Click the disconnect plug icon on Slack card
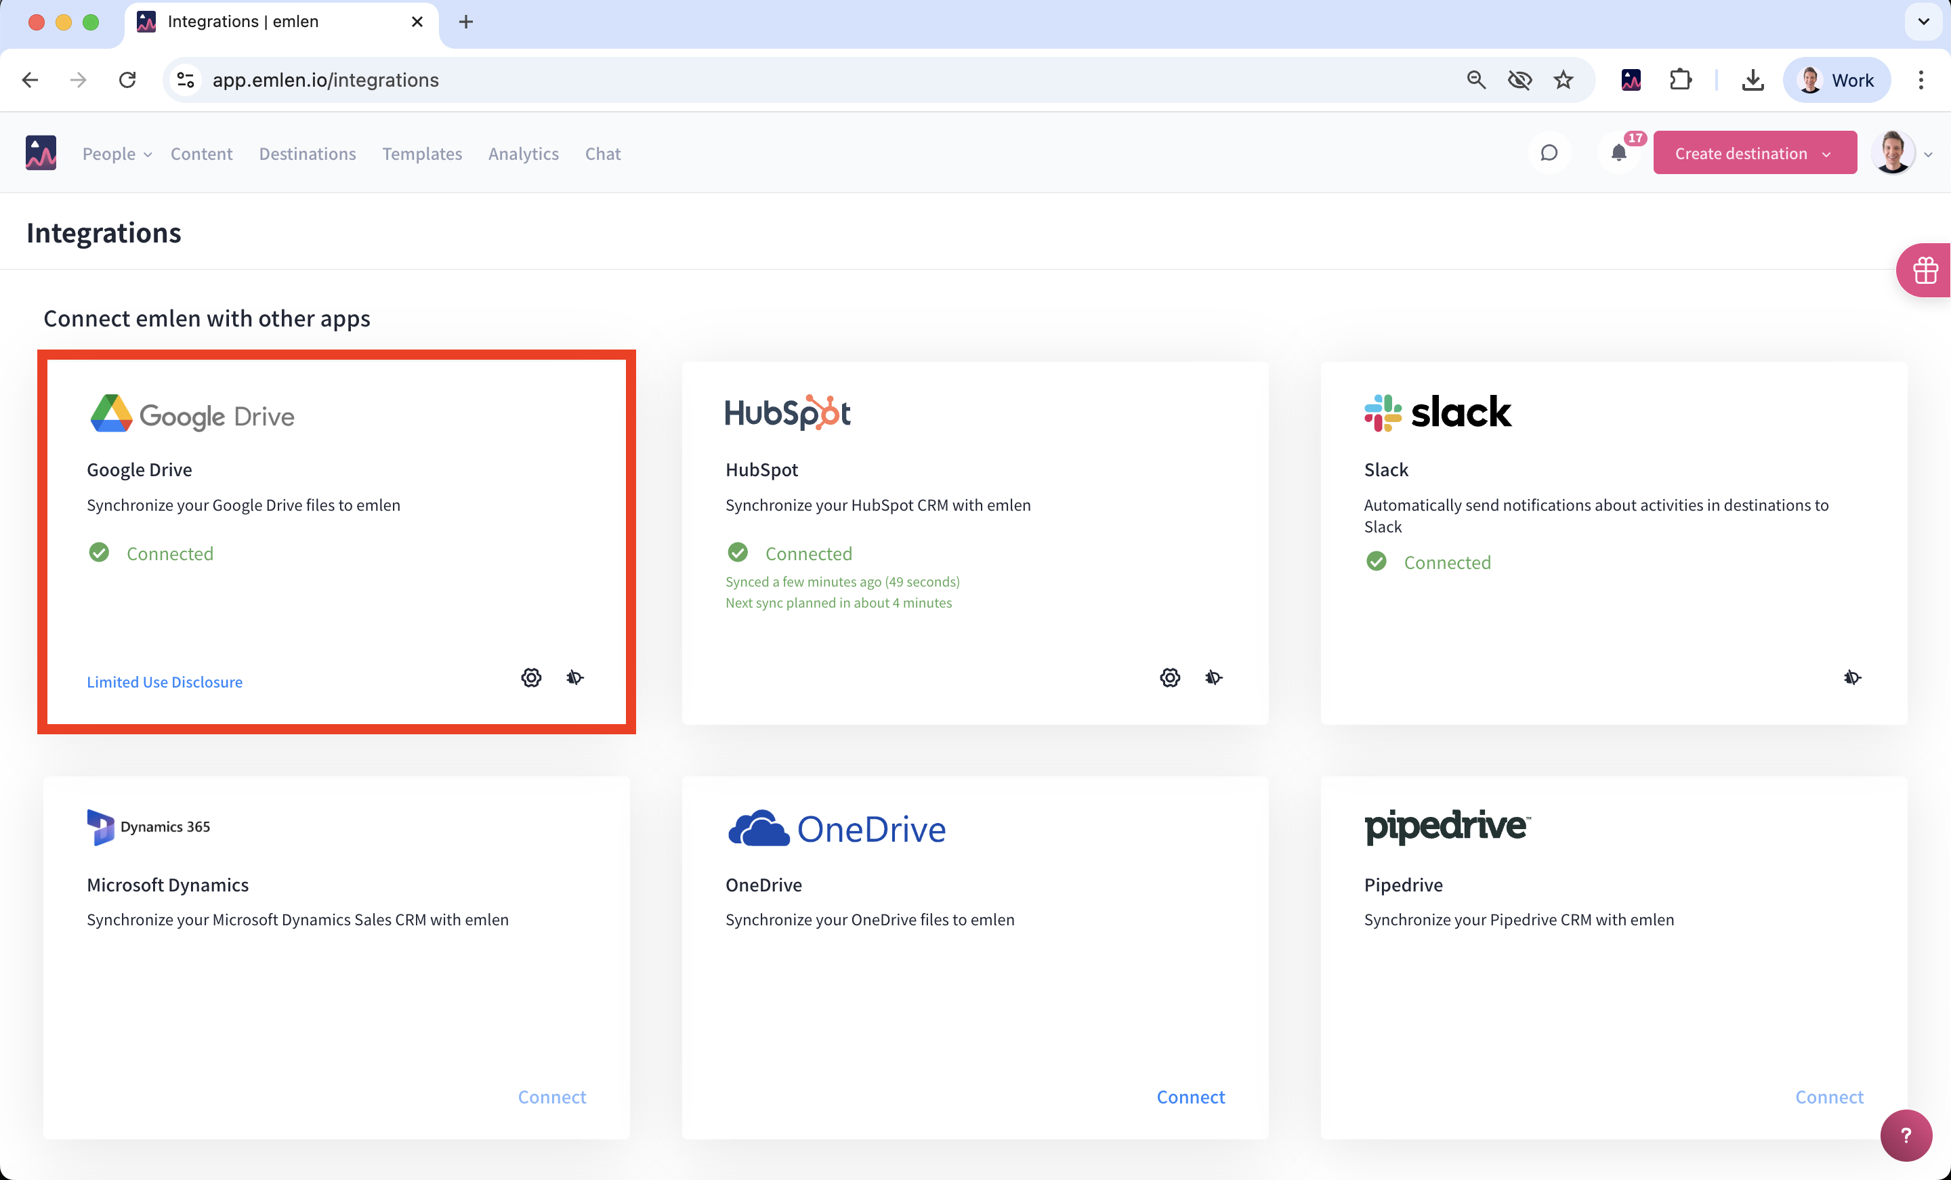Image resolution: width=1951 pixels, height=1180 pixels. click(x=1852, y=677)
